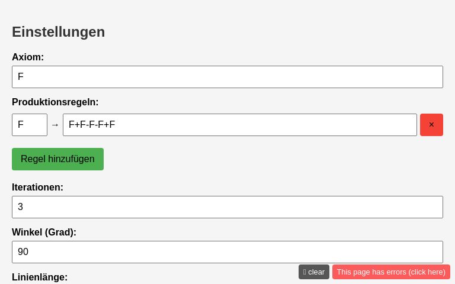Focus the Axiom input field
The image size is (455, 284).
(227, 77)
